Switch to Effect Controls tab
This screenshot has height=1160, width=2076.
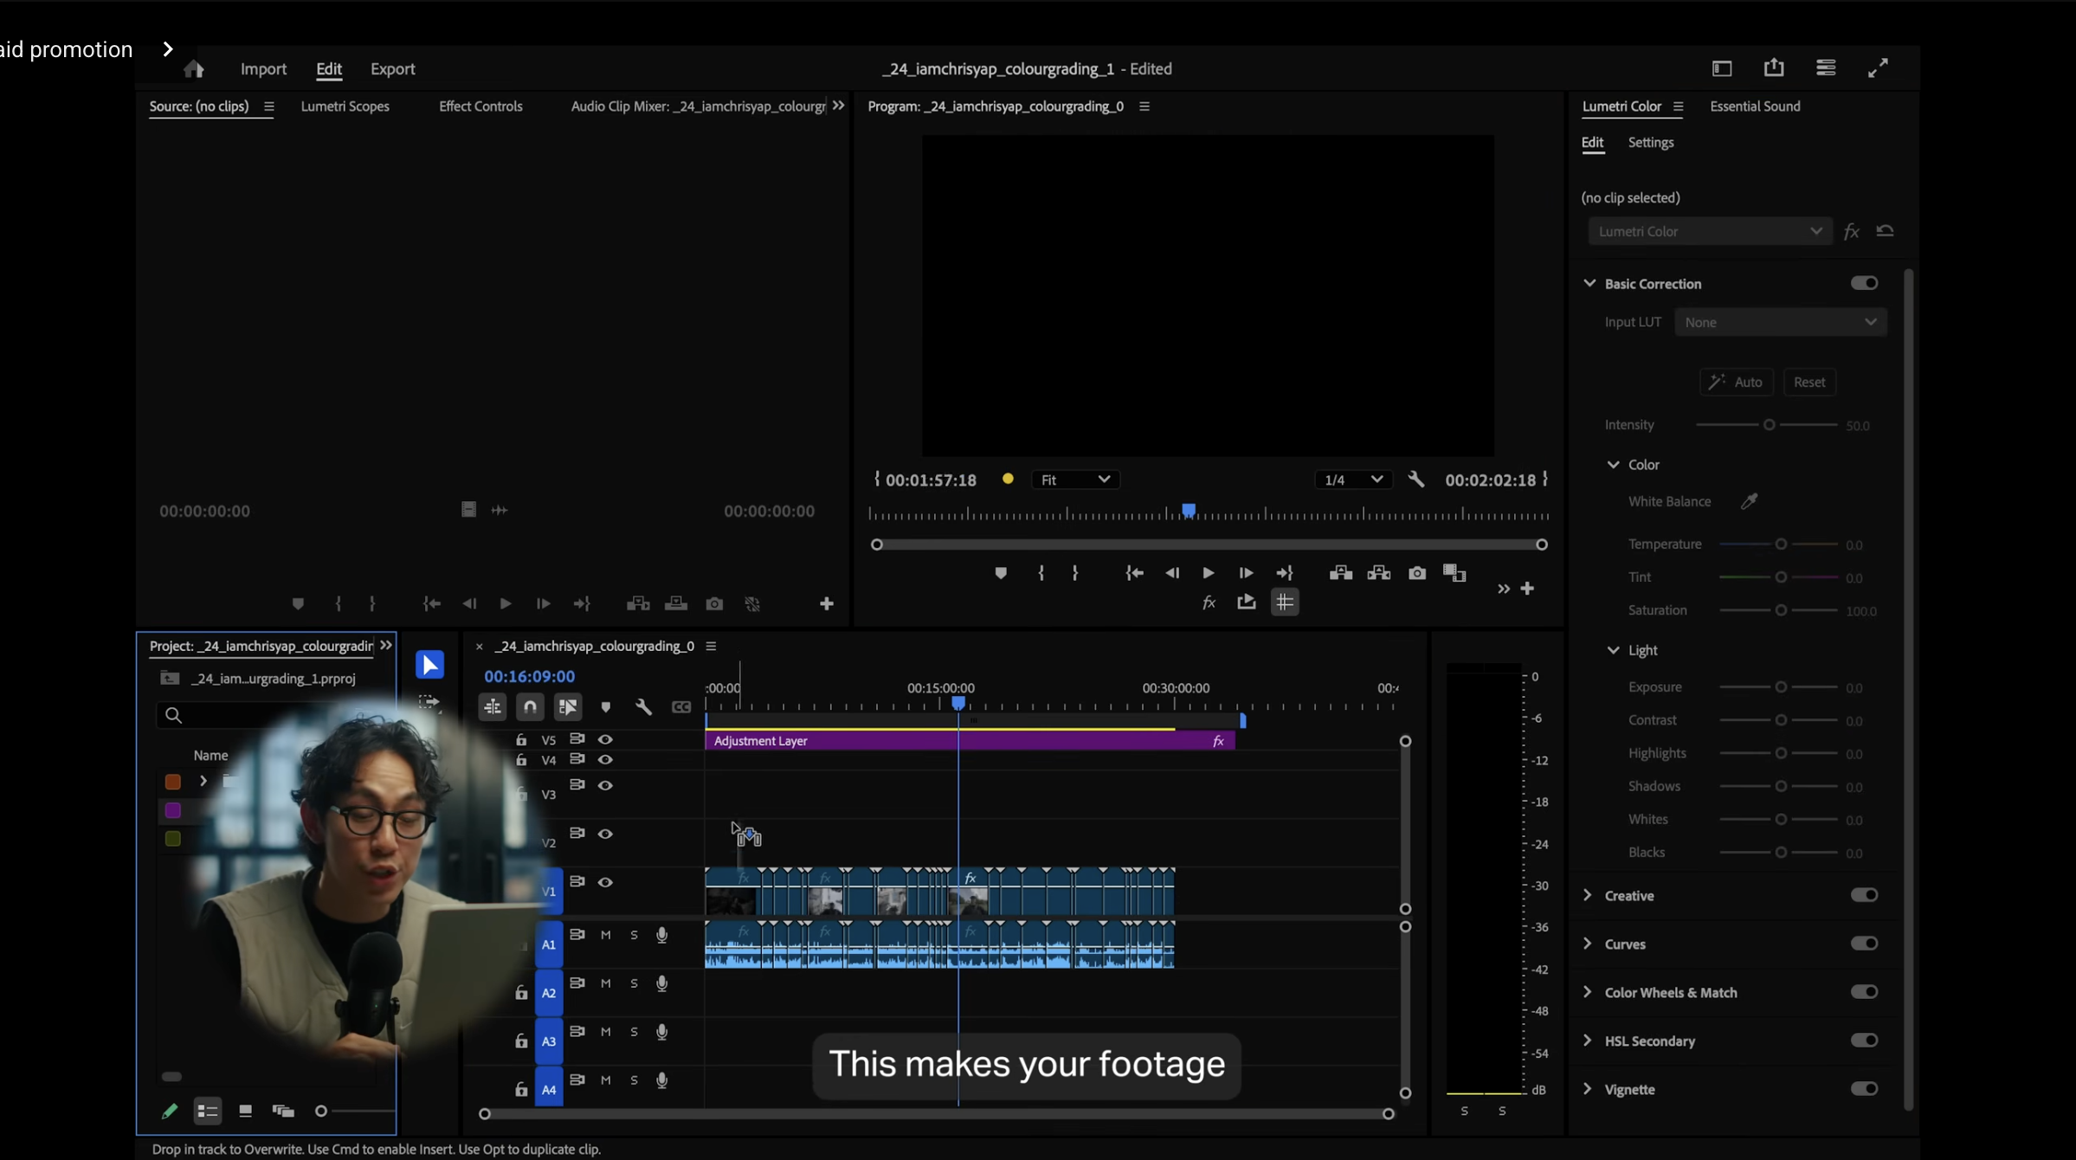480,106
